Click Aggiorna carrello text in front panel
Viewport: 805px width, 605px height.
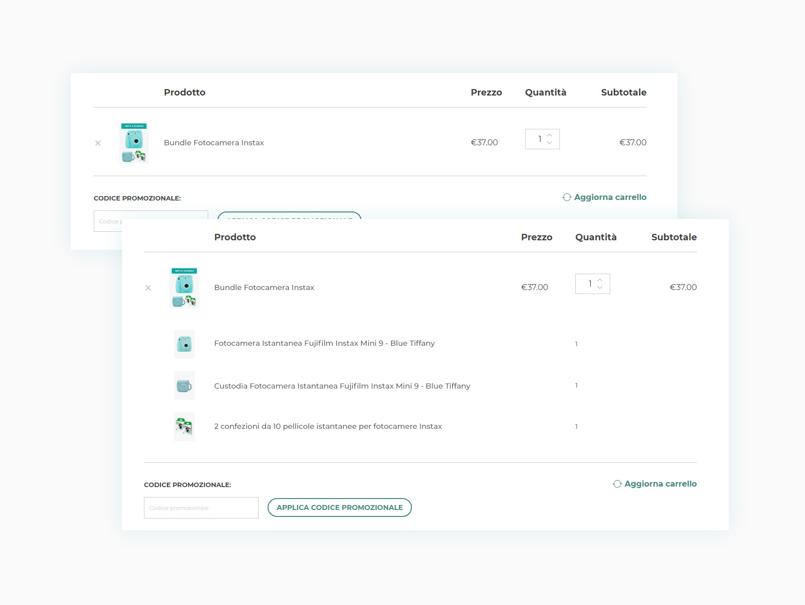click(660, 484)
